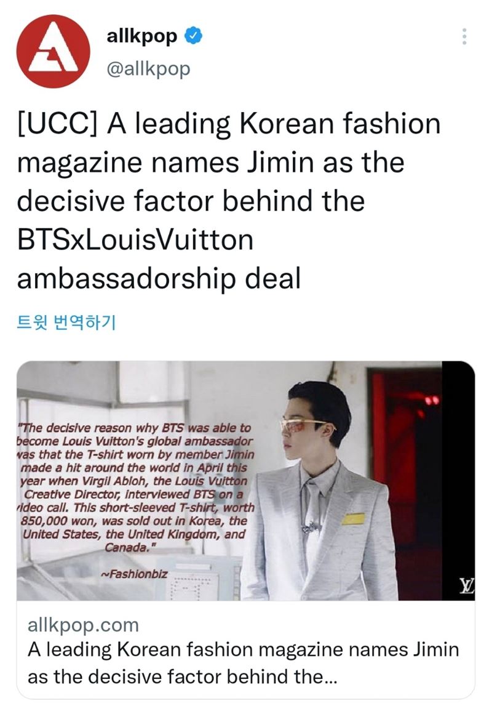Screen dimensions: 492x714
Task: Click the ~Fashionbiz credit on image
Action: [x=134, y=574]
